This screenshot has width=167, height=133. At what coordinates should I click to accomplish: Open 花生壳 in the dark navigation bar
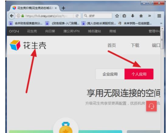(x=32, y=31)
